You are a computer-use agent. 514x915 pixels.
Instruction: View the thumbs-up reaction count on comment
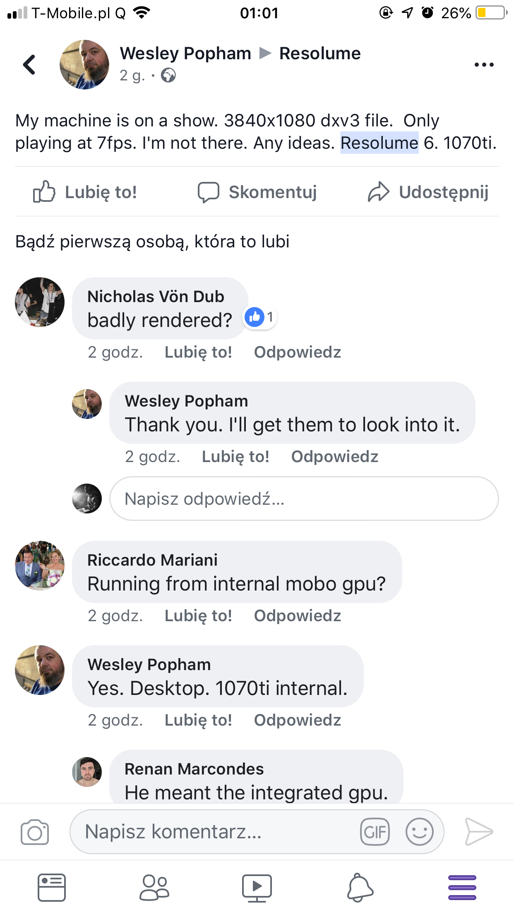coord(260,317)
